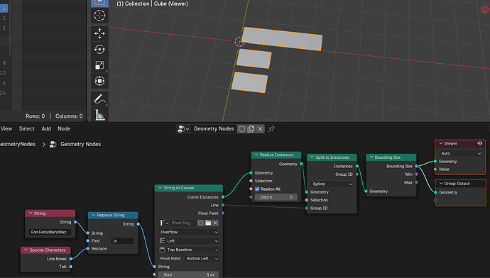The image size is (490, 278).
Task: Click the Geometry Nodes tree name field
Action: point(214,129)
